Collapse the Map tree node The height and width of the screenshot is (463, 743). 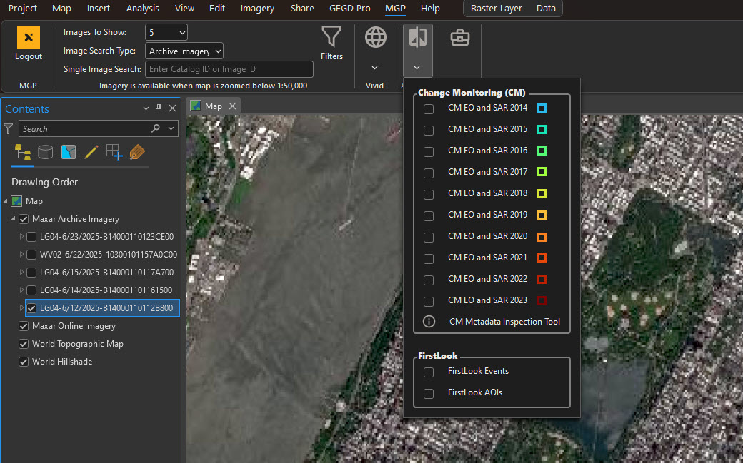point(5,201)
